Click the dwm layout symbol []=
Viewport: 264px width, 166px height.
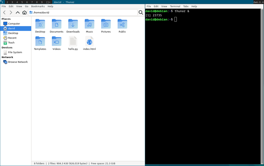pos(48,2)
